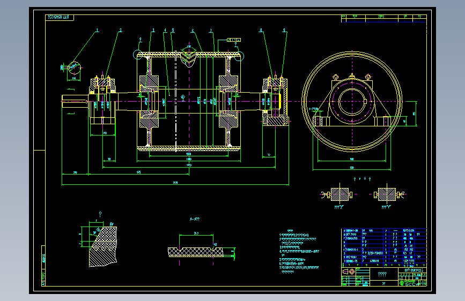This screenshot has height=301, width=465.
Task: Select part callout number 2 label
Action: coord(120,30)
